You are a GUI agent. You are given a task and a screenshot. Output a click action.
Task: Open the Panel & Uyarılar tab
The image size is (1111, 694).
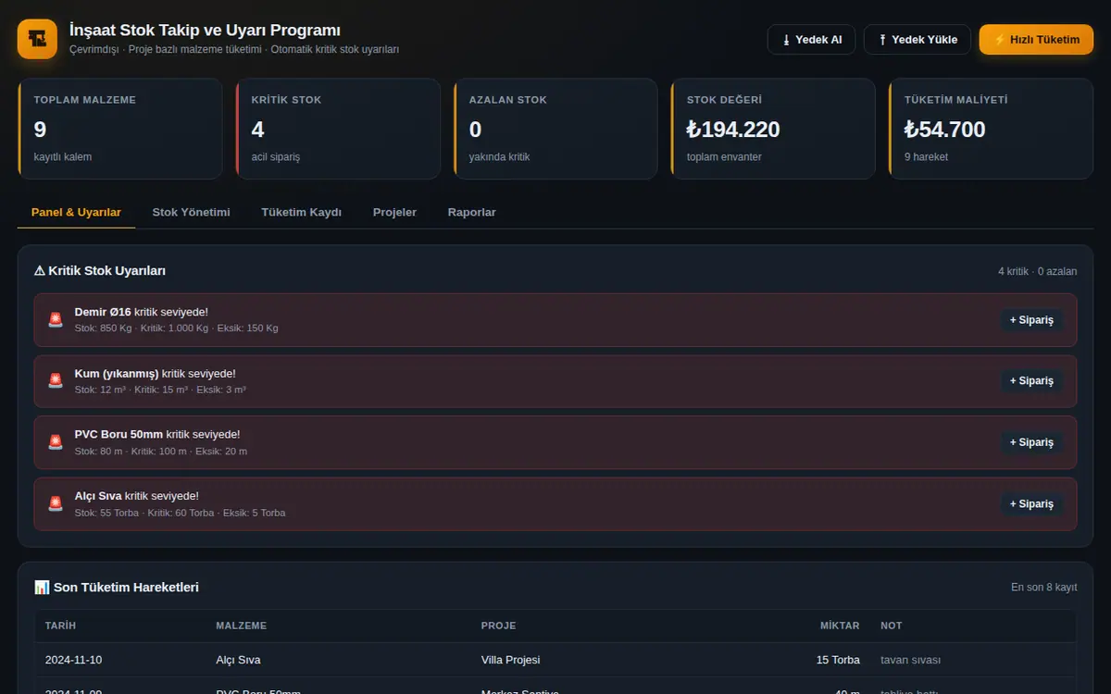(76, 212)
